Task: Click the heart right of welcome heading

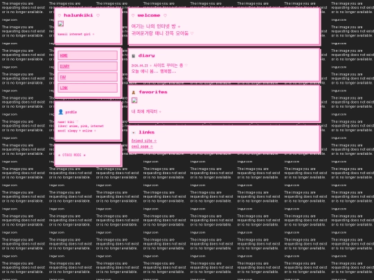Action: [x=165, y=15]
